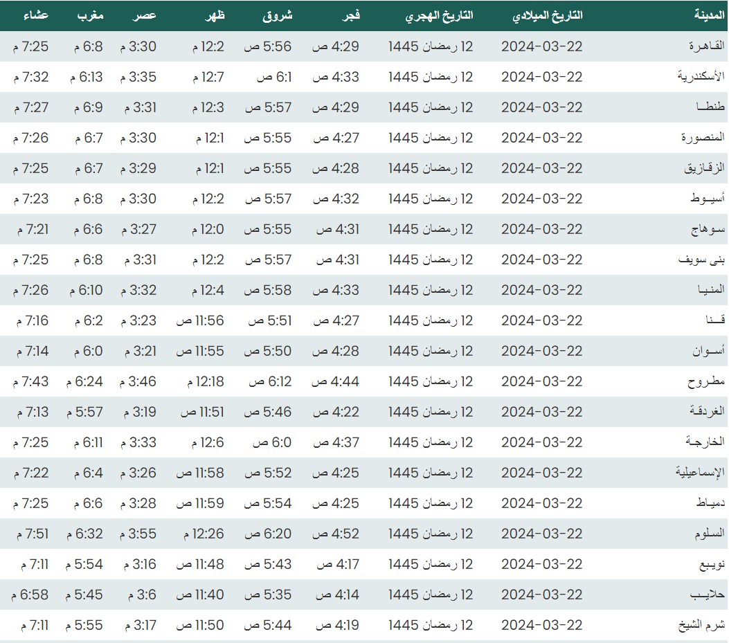729x643 pixels.
Task: Click the عصر column header
Action: pos(145,15)
